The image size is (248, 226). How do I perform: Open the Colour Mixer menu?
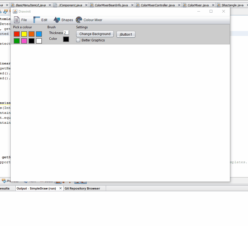pyautogui.click(x=89, y=20)
